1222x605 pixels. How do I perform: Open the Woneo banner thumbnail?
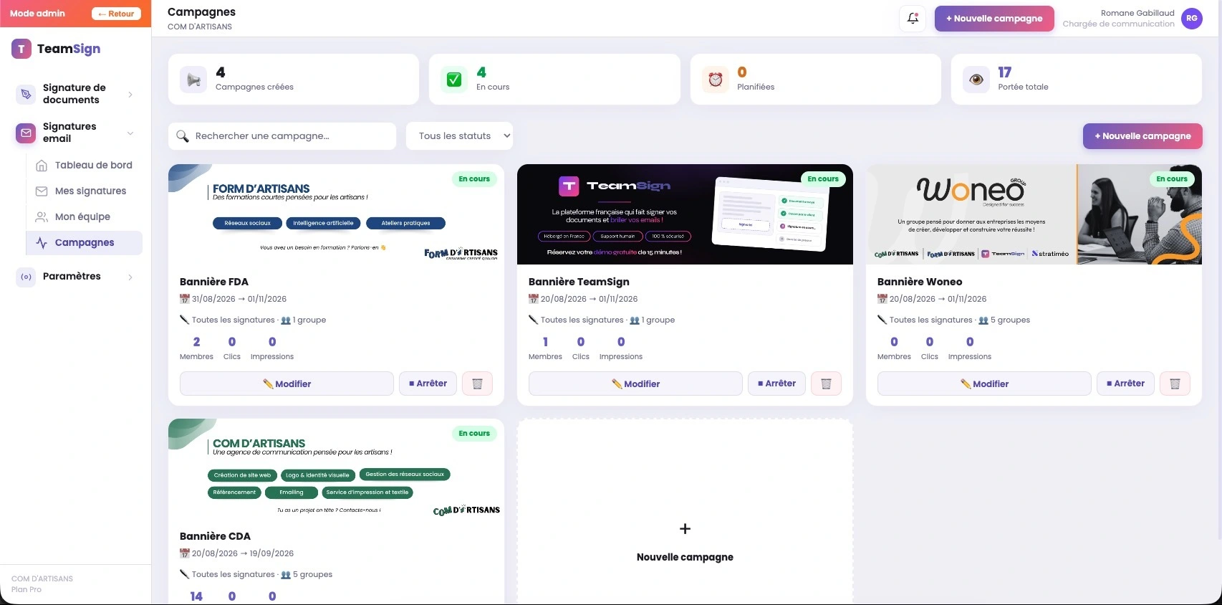[x=1034, y=214]
